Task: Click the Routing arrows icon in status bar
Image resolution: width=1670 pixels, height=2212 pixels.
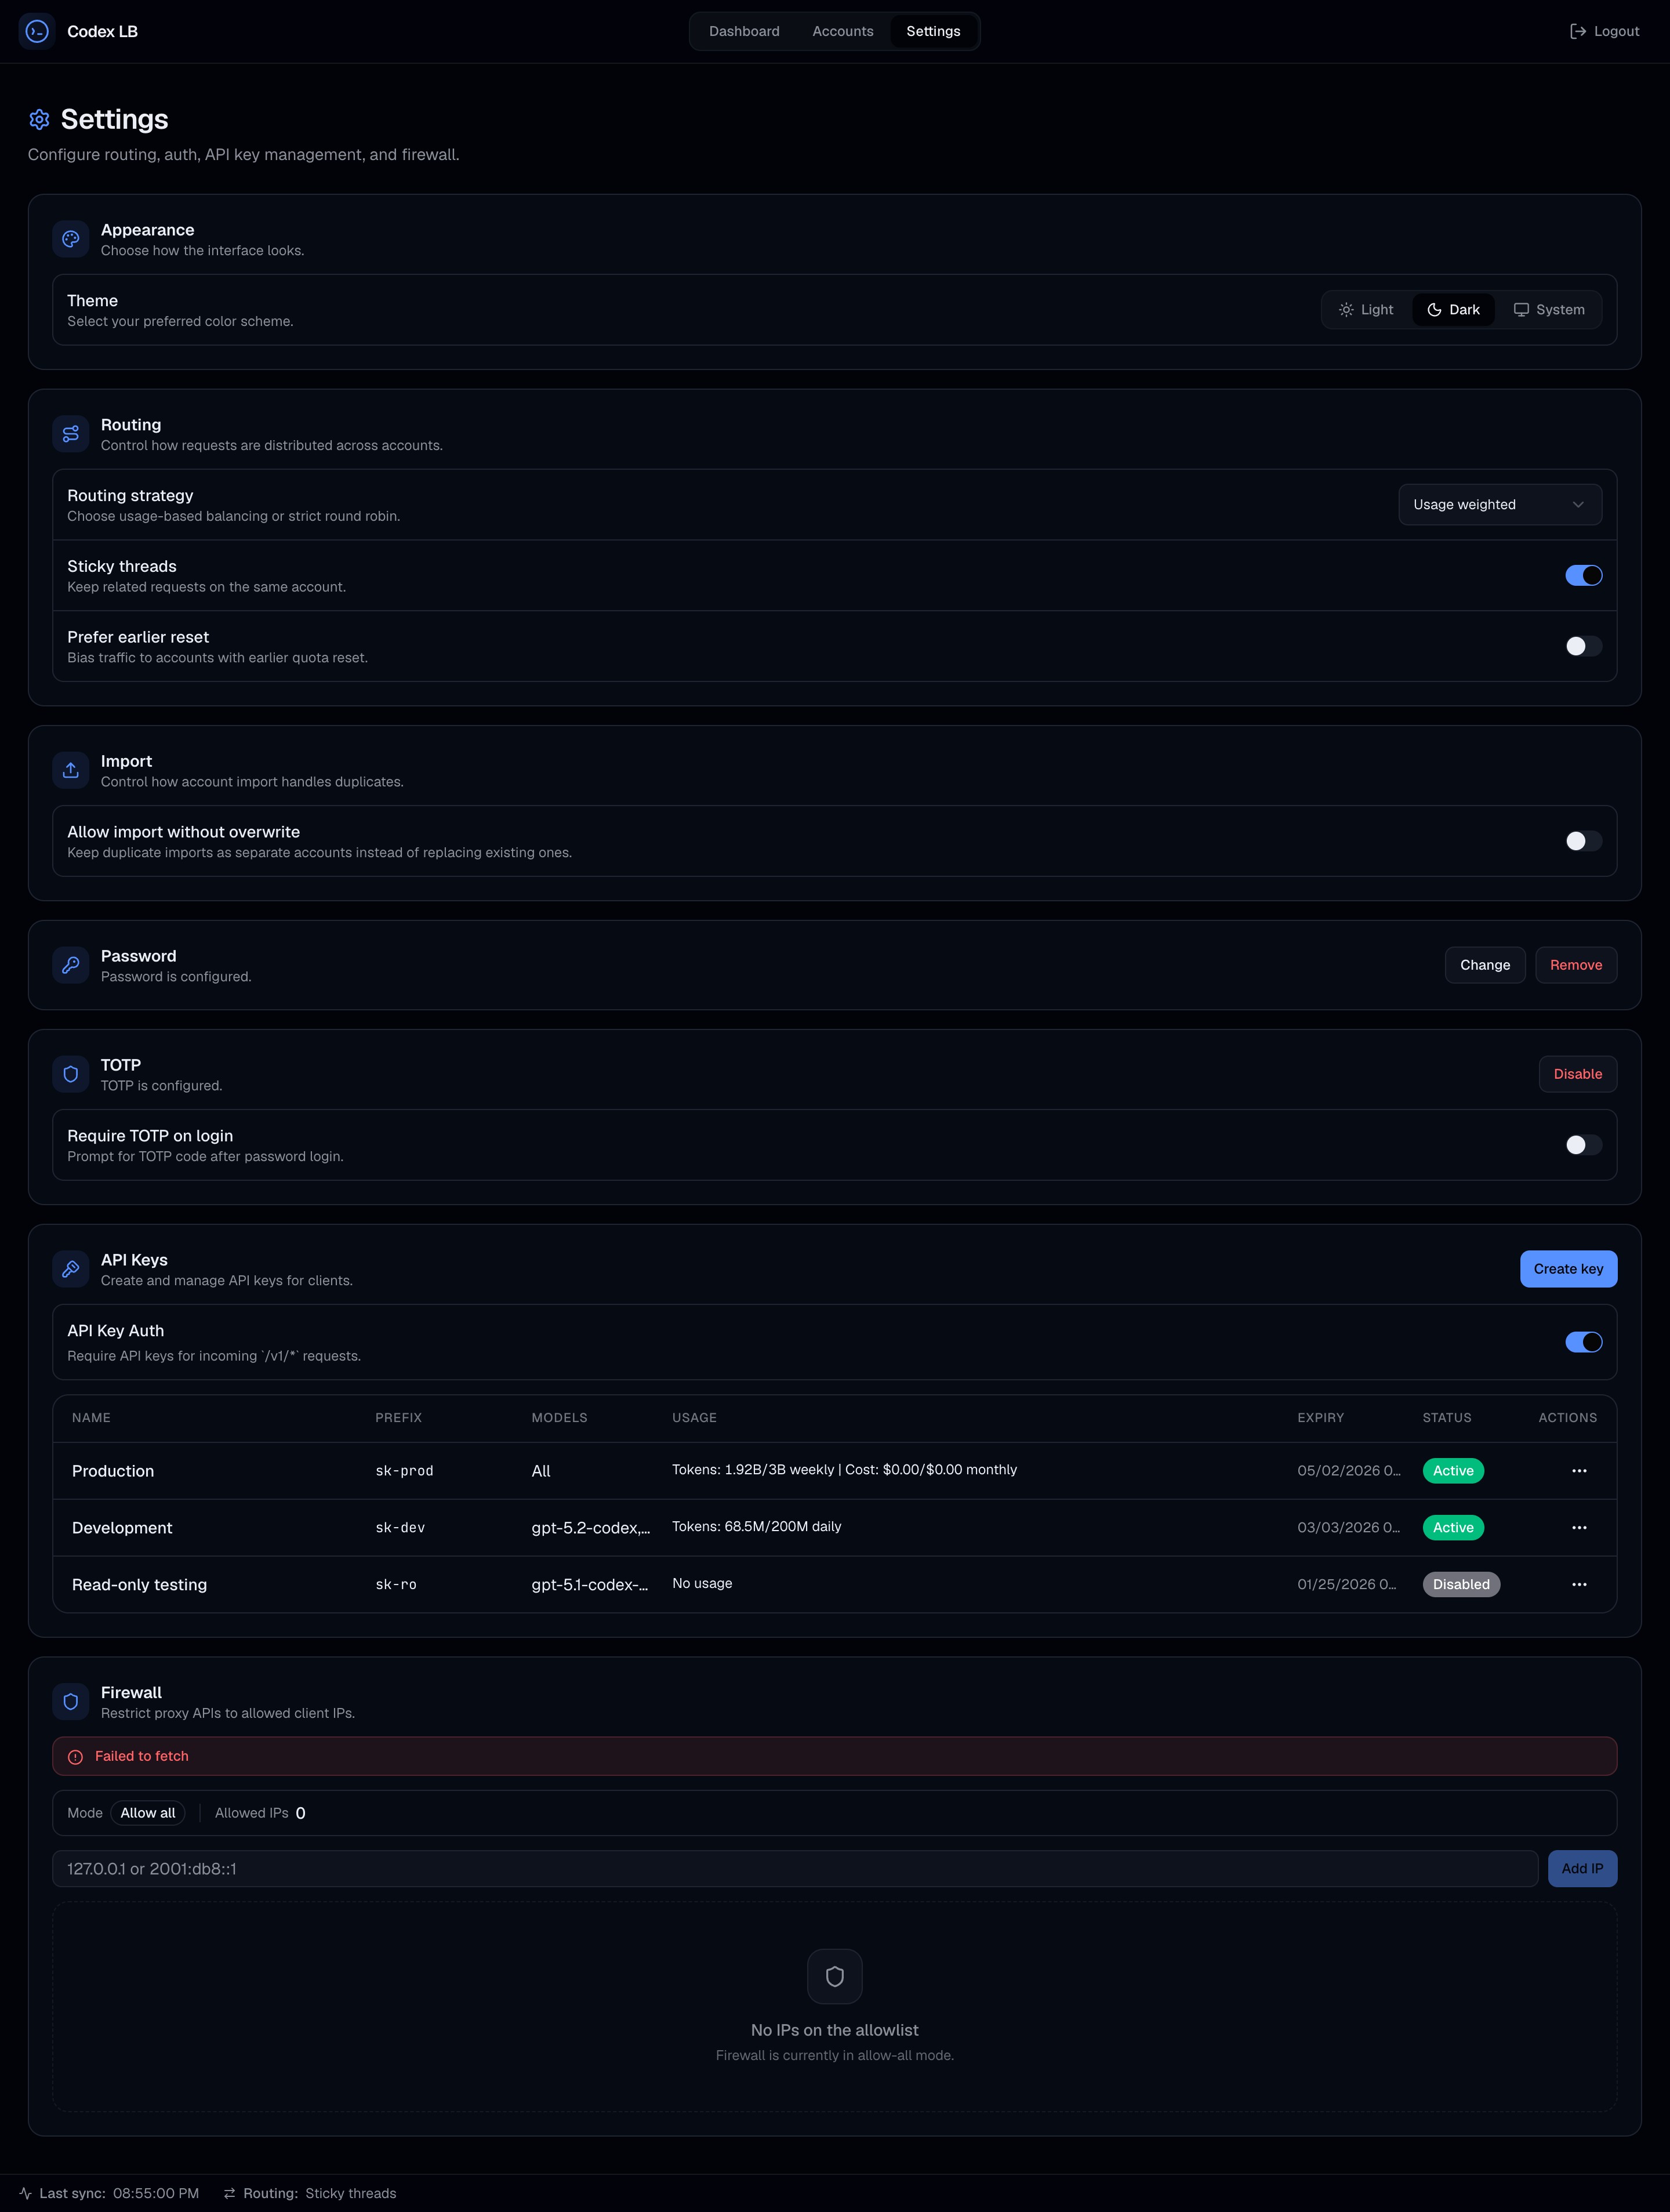Action: coord(230,2193)
